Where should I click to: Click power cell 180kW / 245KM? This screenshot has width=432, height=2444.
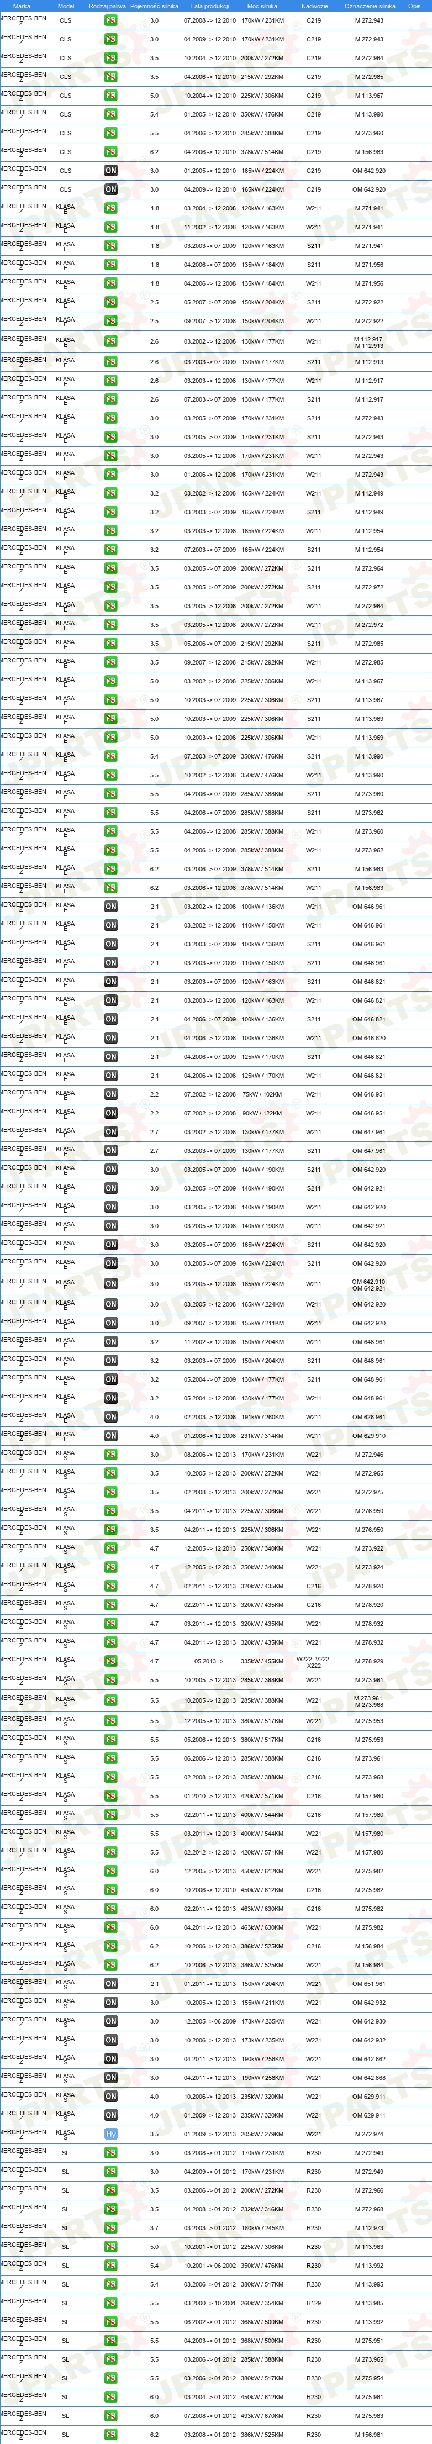click(262, 2227)
